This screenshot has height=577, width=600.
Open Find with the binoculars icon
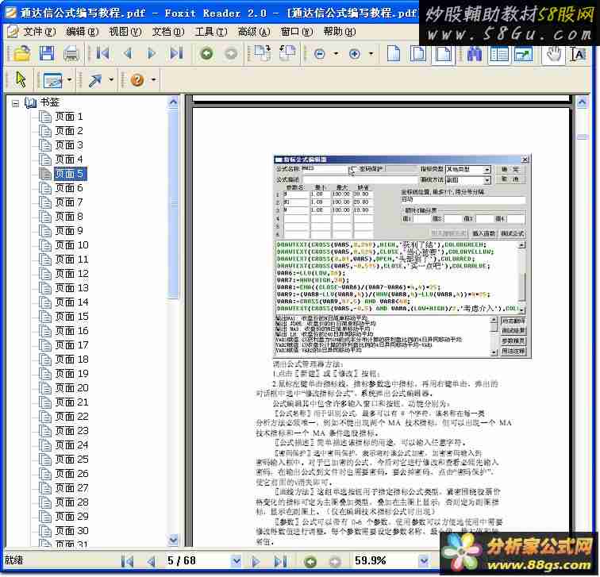coord(475,53)
